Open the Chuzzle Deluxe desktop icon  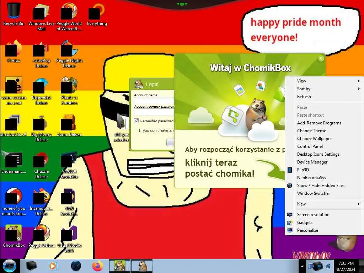(x=41, y=165)
